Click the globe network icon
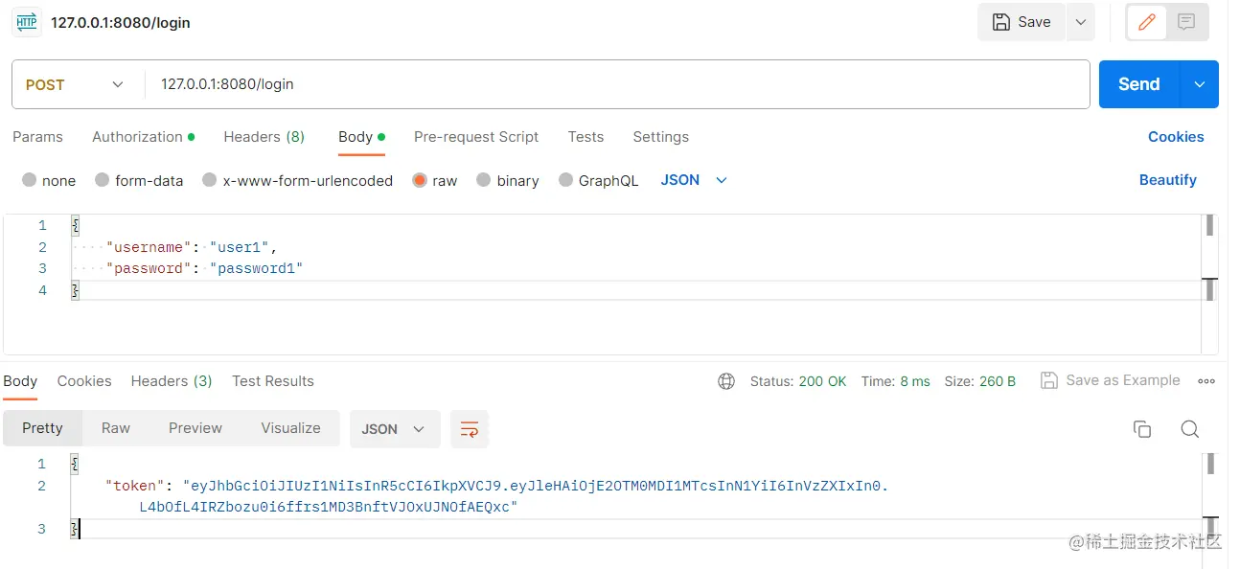The height and width of the screenshot is (569, 1240). (x=726, y=381)
